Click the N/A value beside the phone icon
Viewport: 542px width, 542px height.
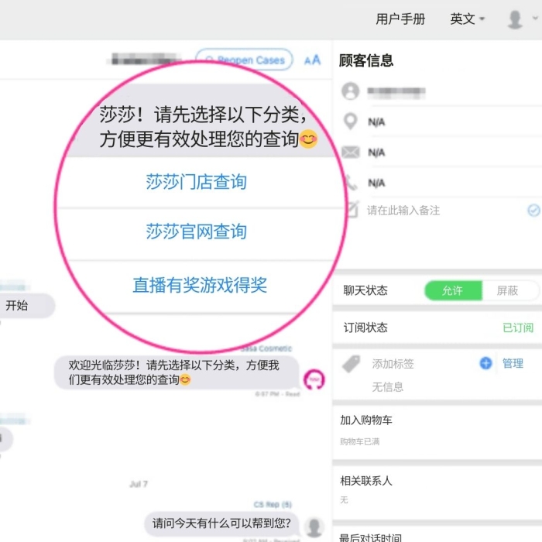376,183
